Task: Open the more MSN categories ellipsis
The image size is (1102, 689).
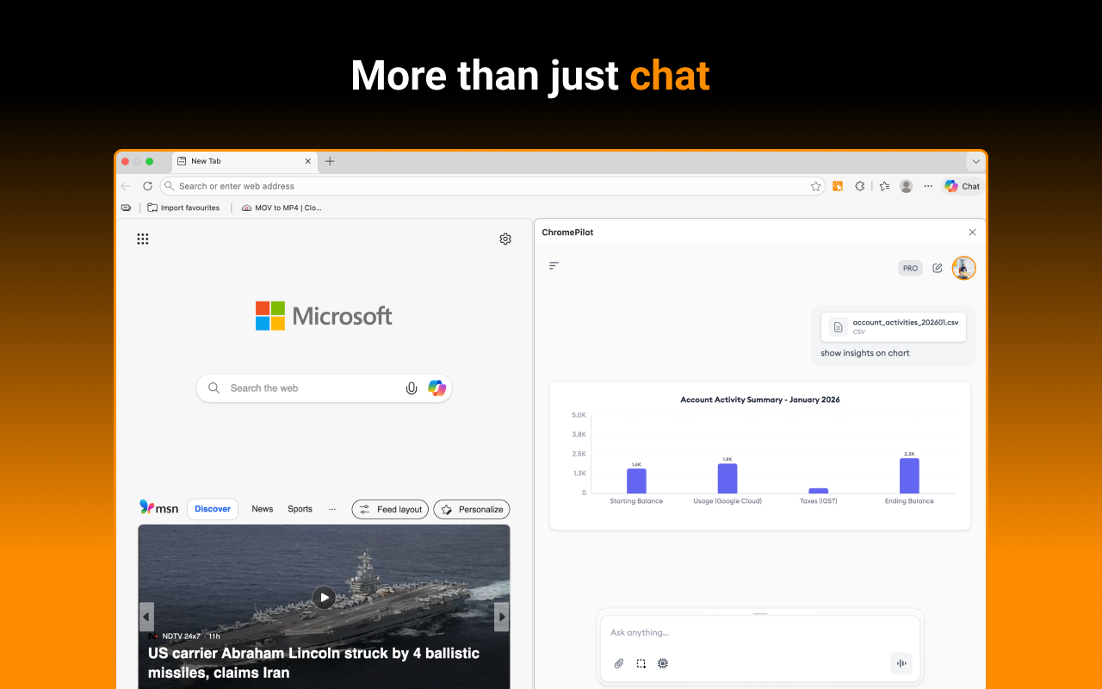Action: [x=332, y=509]
